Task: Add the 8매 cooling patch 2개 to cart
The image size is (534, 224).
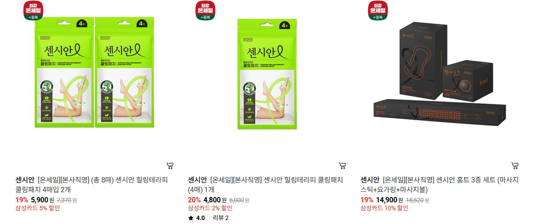Action: pos(170,166)
